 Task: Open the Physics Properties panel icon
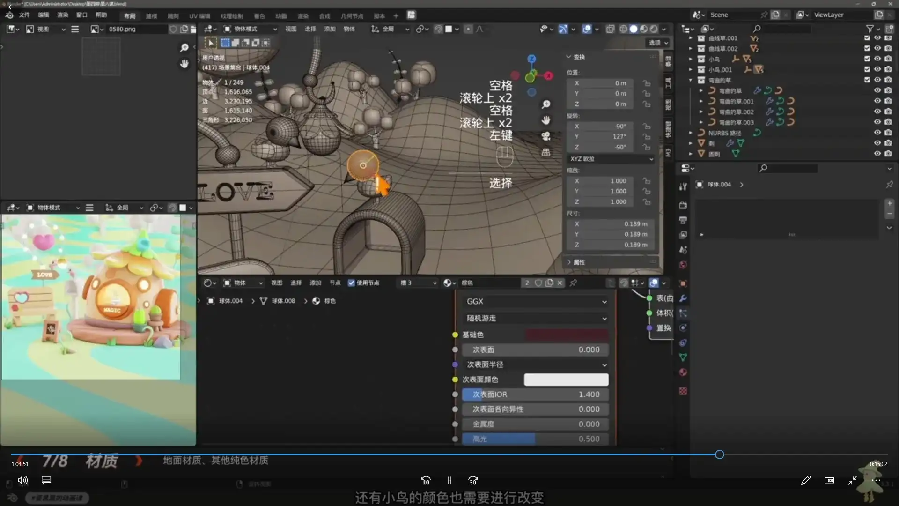[683, 328]
